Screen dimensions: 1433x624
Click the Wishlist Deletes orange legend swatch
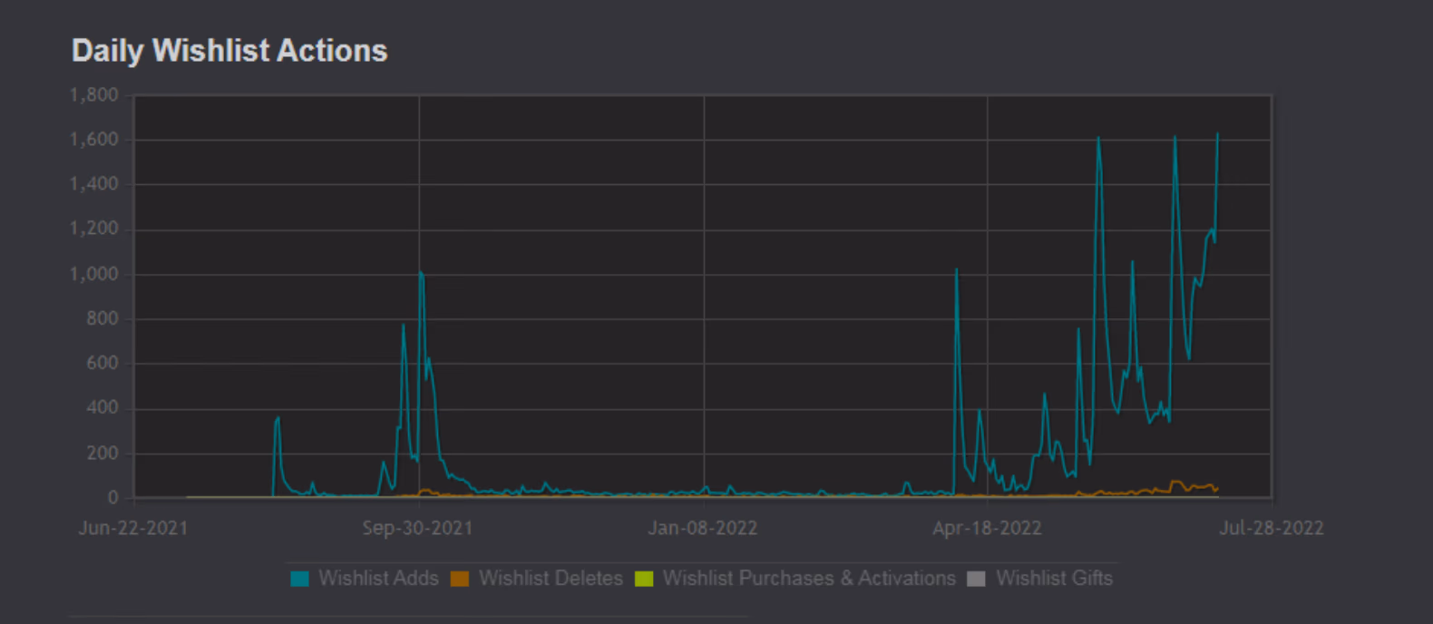pyautogui.click(x=460, y=579)
